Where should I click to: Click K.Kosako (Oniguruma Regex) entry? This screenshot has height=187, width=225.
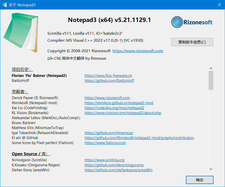(36, 165)
